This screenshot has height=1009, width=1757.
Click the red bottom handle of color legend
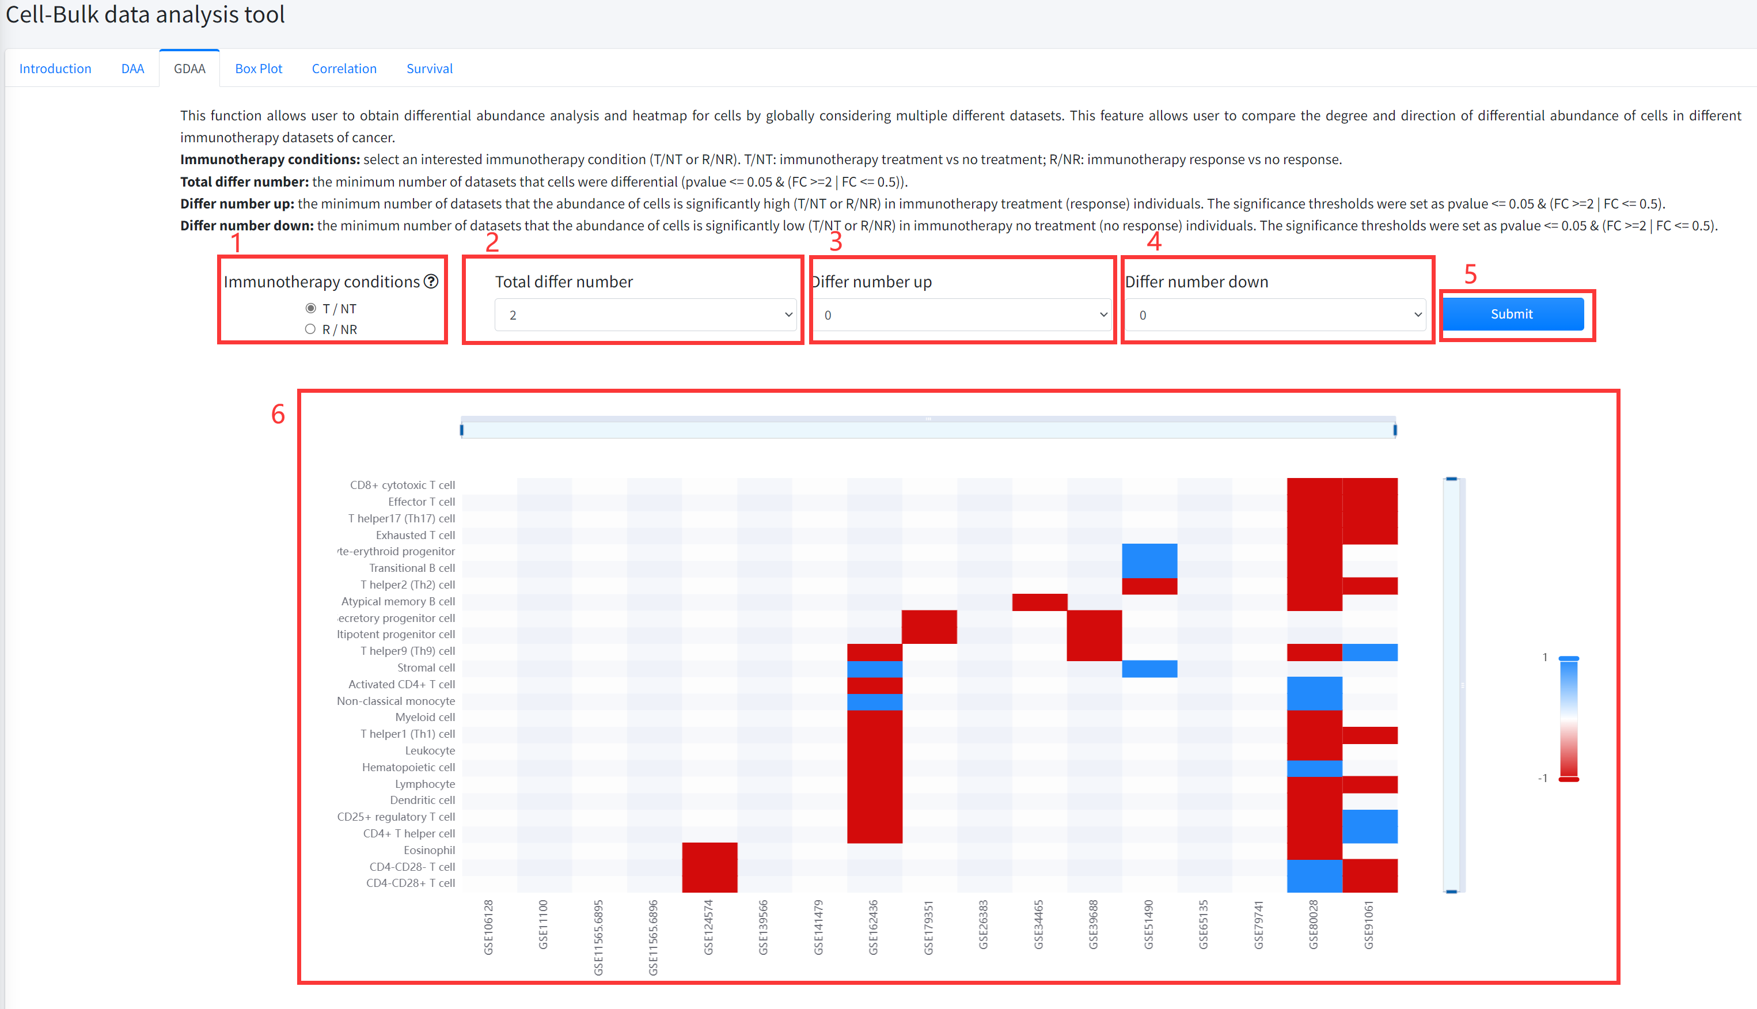click(x=1569, y=780)
